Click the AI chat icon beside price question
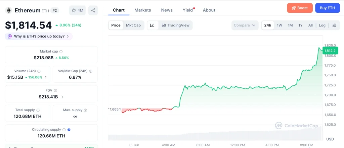The width and height of the screenshot is (344, 148). coord(10,36)
